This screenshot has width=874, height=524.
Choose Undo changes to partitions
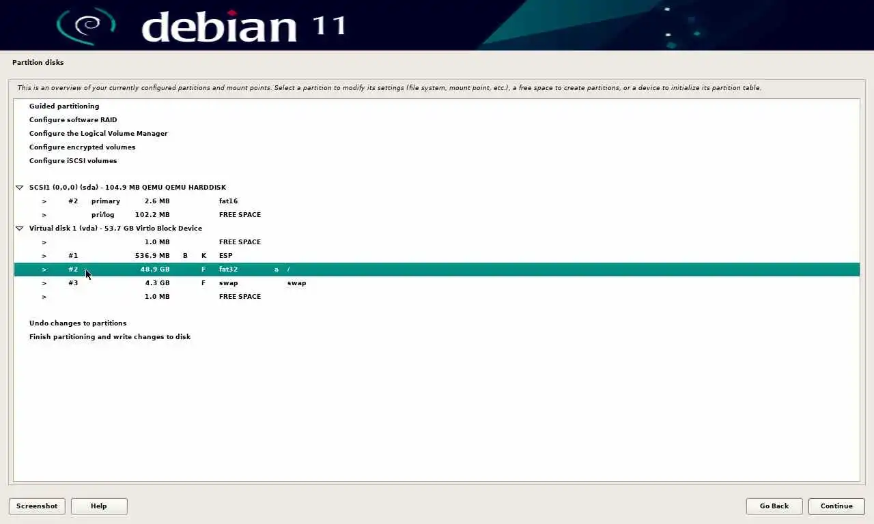click(437, 323)
